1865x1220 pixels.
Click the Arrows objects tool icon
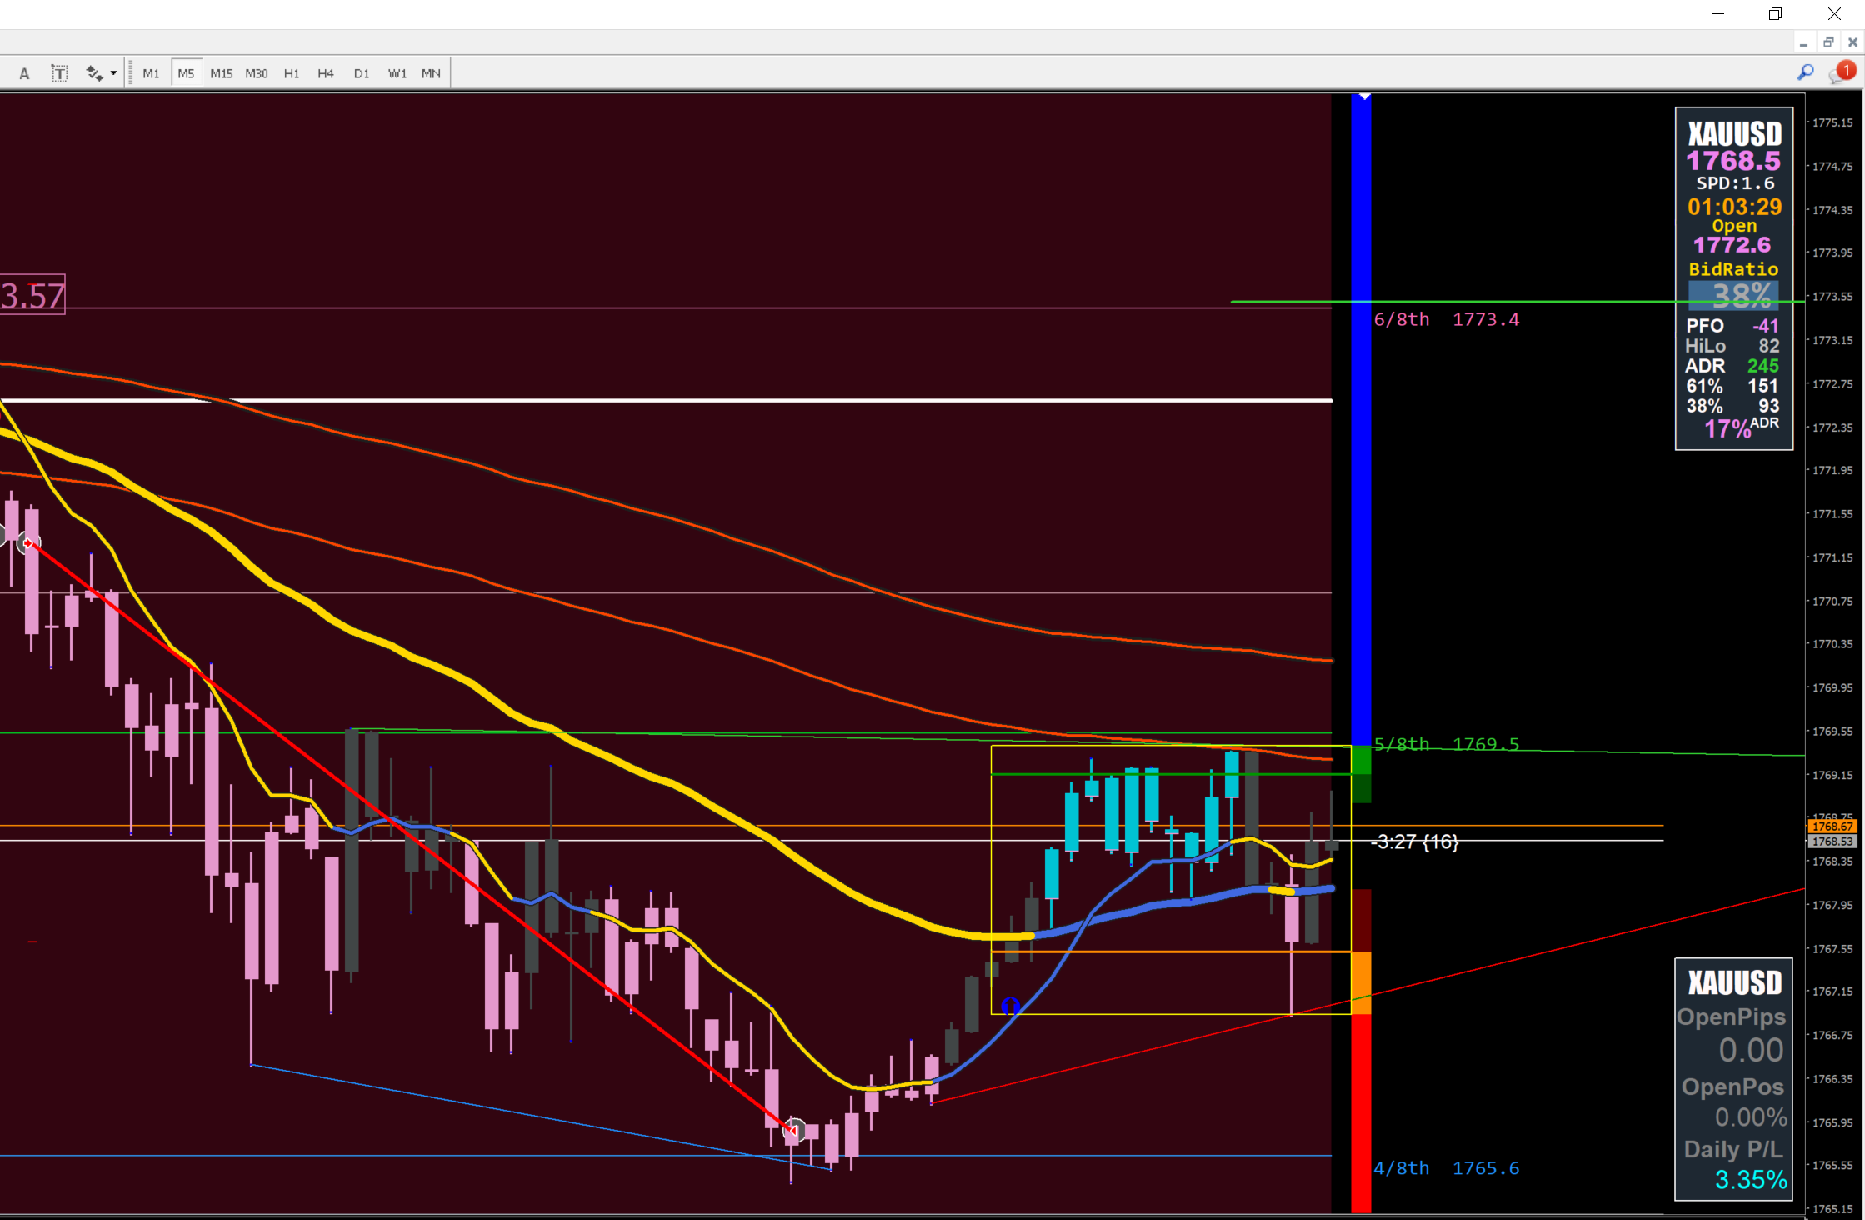93,73
